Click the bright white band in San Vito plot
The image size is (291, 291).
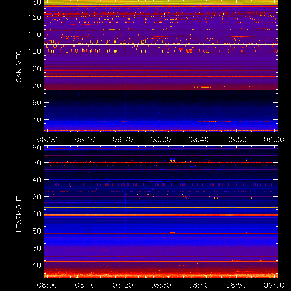(x=161, y=45)
